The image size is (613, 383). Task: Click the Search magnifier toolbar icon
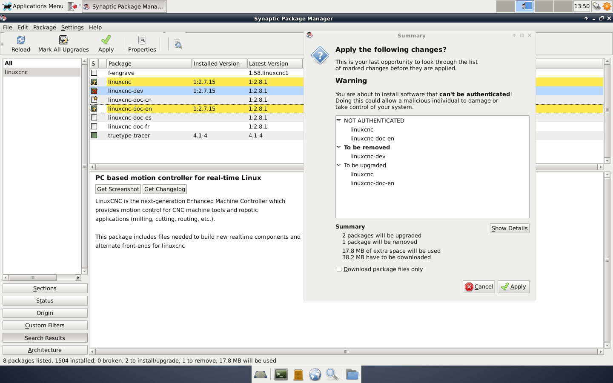tap(178, 44)
